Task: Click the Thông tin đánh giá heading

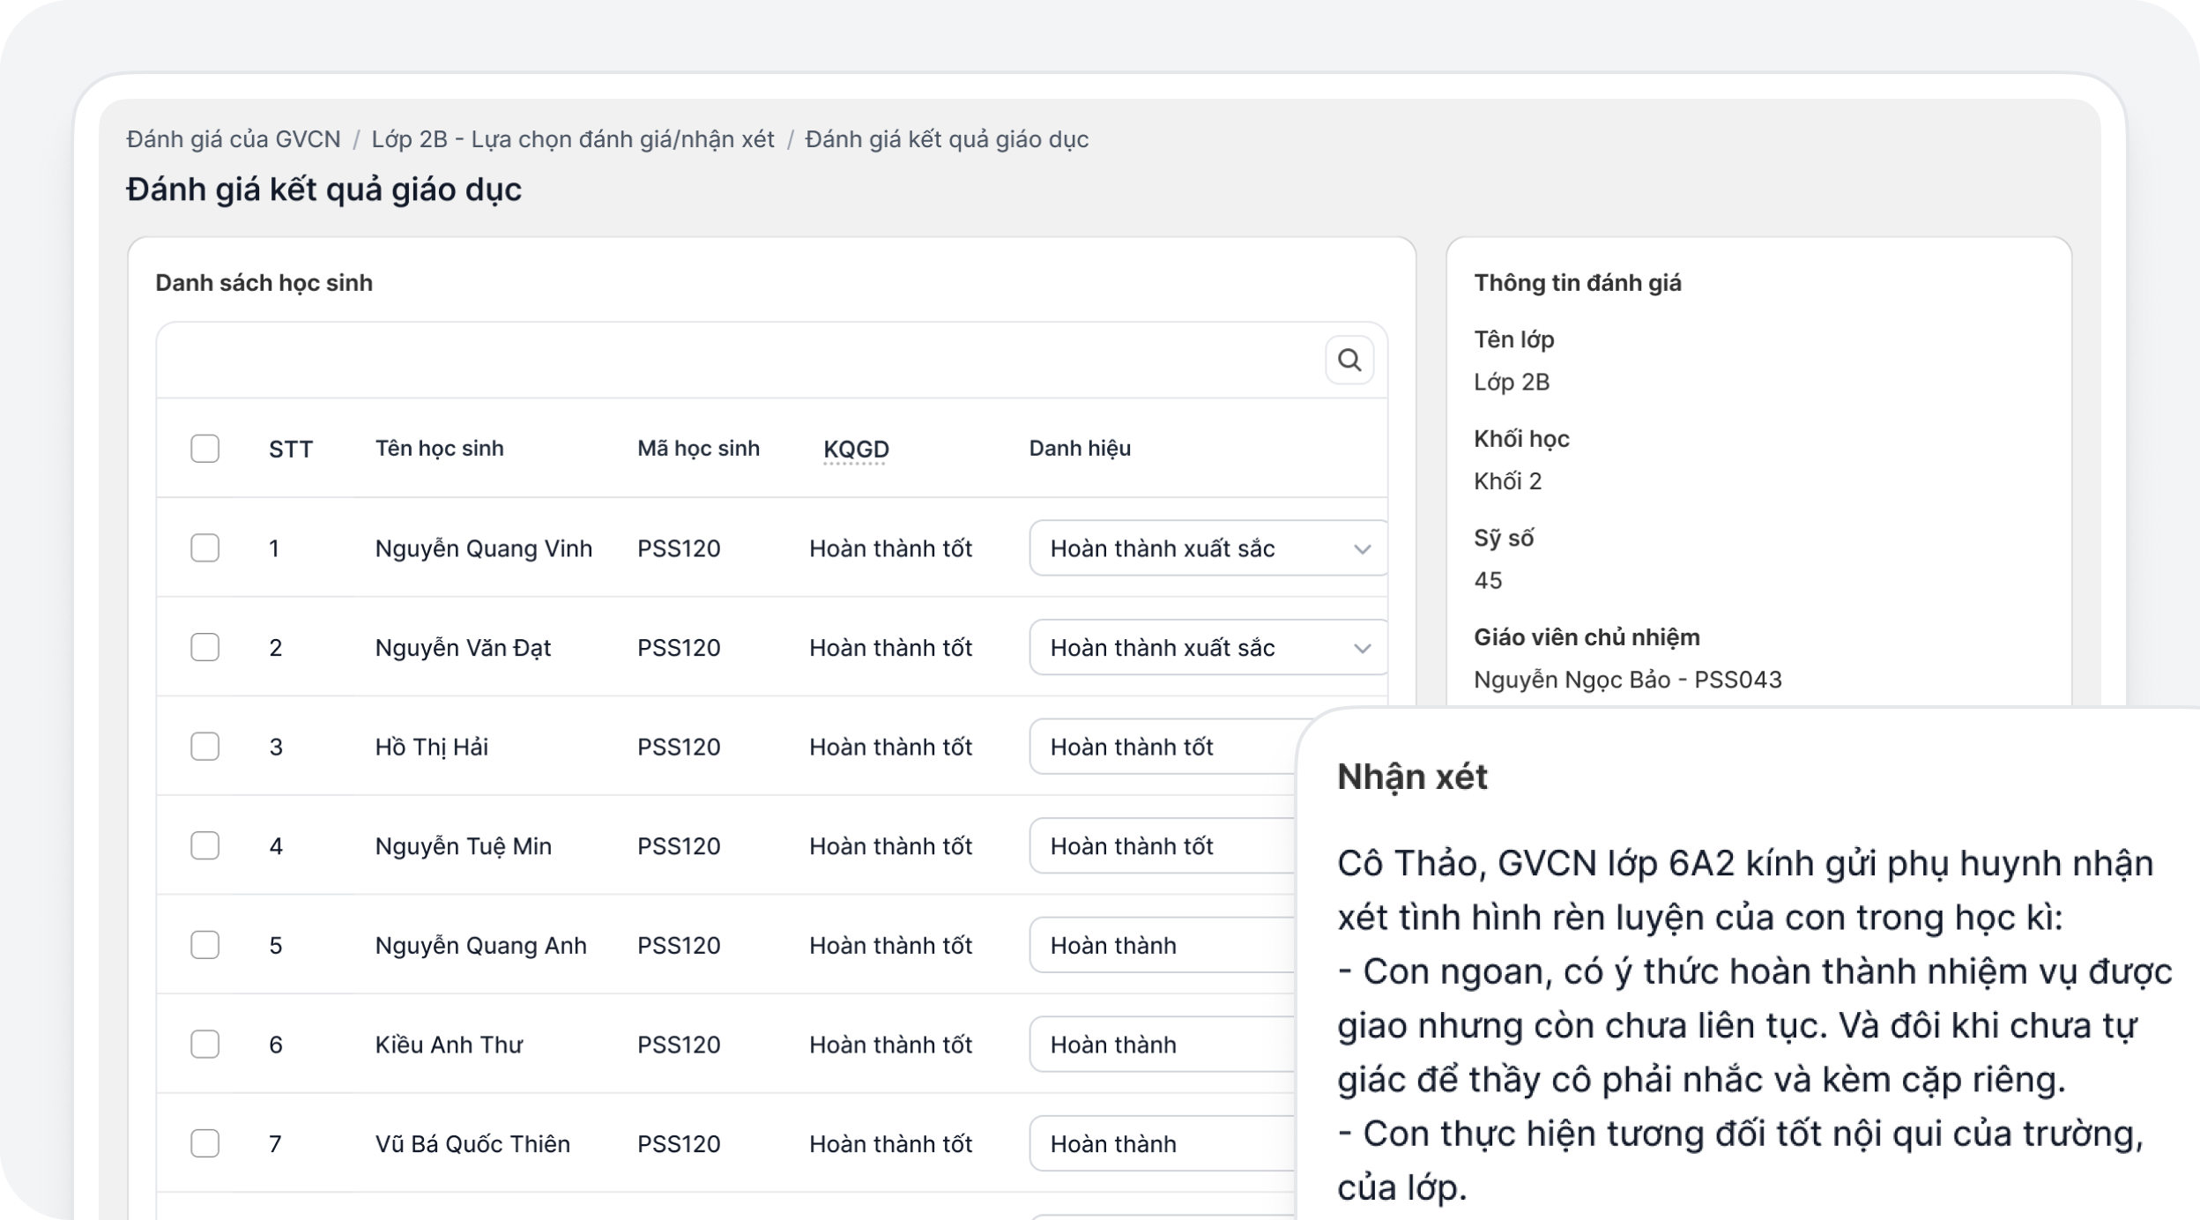Action: (1578, 283)
